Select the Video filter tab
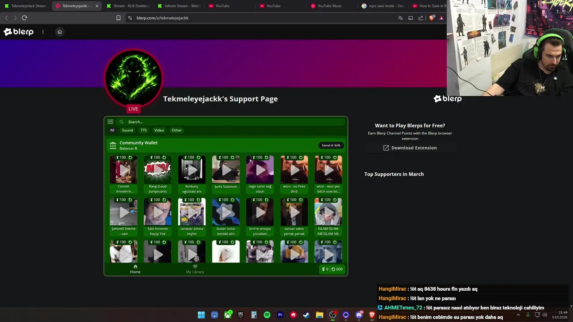 pyautogui.click(x=159, y=130)
